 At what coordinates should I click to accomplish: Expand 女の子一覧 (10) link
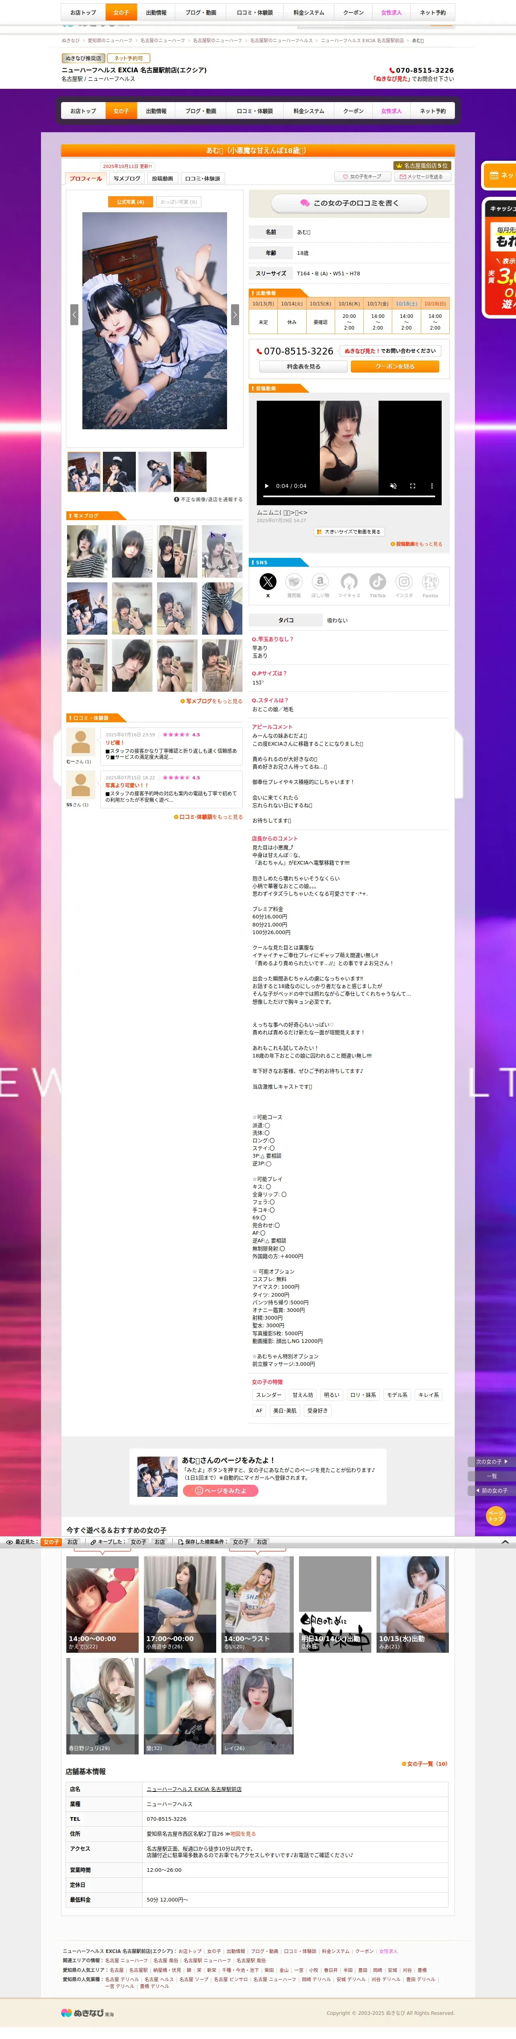[x=425, y=1764]
